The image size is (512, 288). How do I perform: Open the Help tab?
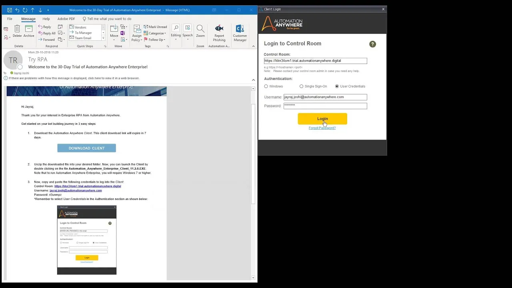point(46,19)
